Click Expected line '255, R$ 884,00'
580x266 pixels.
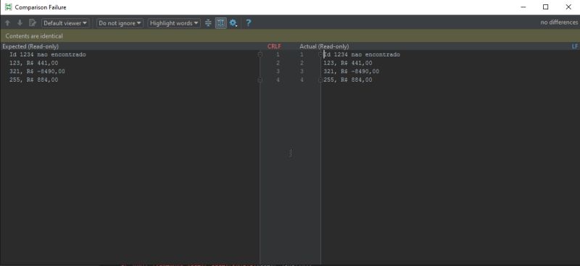(33, 80)
